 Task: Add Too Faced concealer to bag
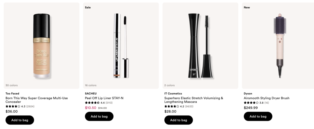pyautogui.click(x=20, y=120)
